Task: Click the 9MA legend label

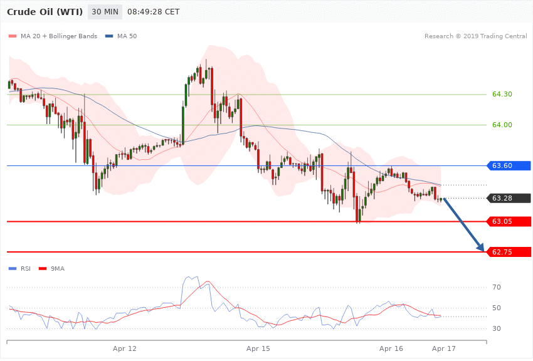Action: (x=58, y=269)
